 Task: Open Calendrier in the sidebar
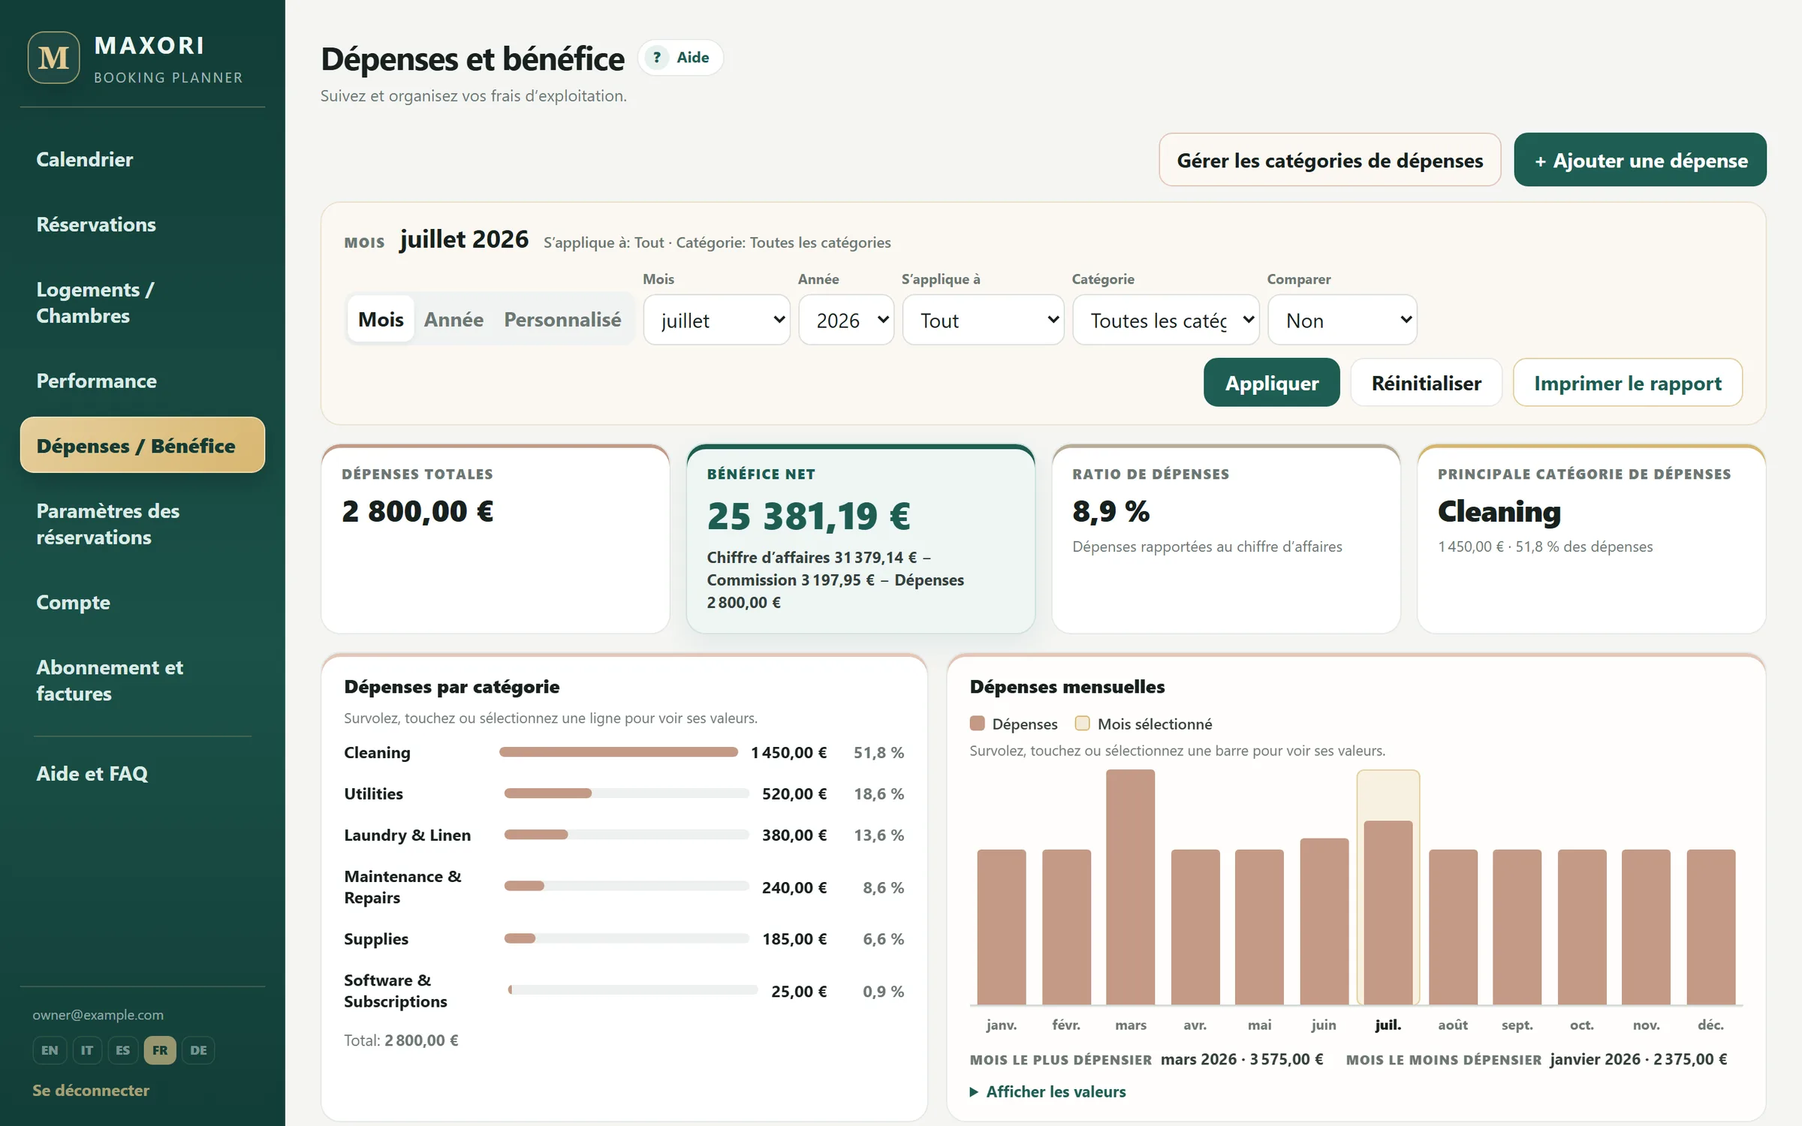[143, 159]
